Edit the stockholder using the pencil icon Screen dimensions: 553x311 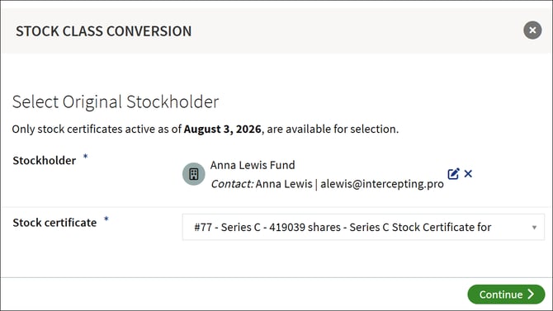453,174
